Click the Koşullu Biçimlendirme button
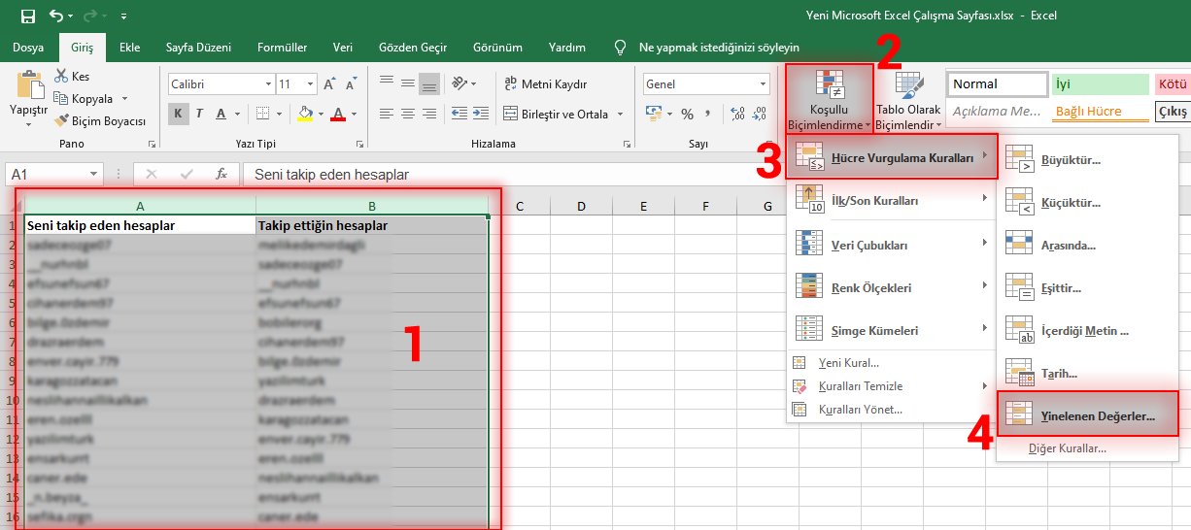 coord(830,102)
